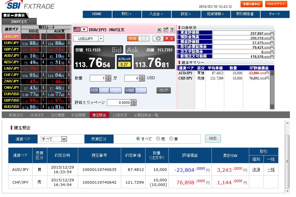Increase allowed slippage value
Image resolution: width=296 pixels, height=197 pixels.
point(134,101)
